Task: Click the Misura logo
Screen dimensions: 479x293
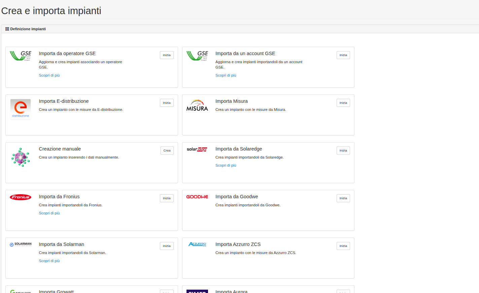Action: coord(197,106)
